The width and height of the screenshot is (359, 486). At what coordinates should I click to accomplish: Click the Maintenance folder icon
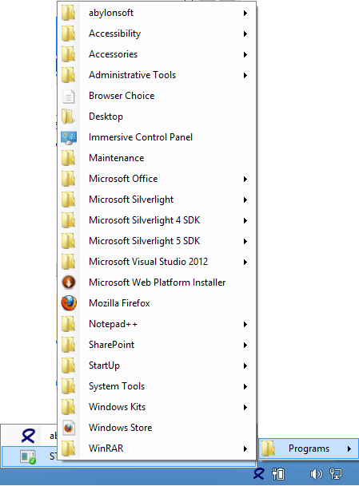pyautogui.click(x=68, y=158)
